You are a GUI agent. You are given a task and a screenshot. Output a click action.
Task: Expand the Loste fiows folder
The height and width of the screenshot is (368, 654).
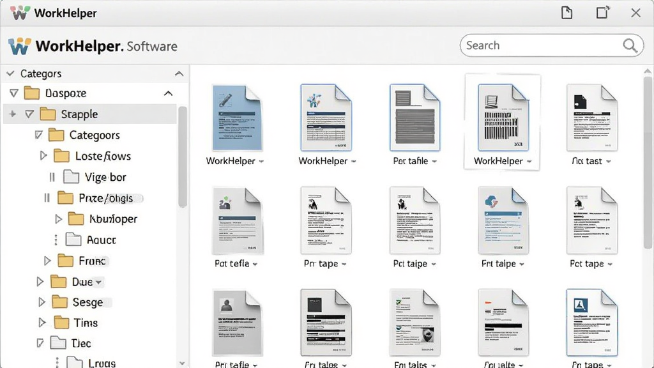click(x=43, y=156)
